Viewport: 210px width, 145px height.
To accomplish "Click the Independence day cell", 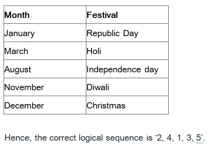I will (127, 69).
